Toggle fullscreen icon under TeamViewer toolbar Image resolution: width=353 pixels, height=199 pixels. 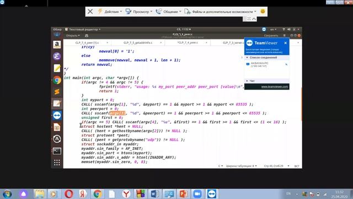pos(249,19)
